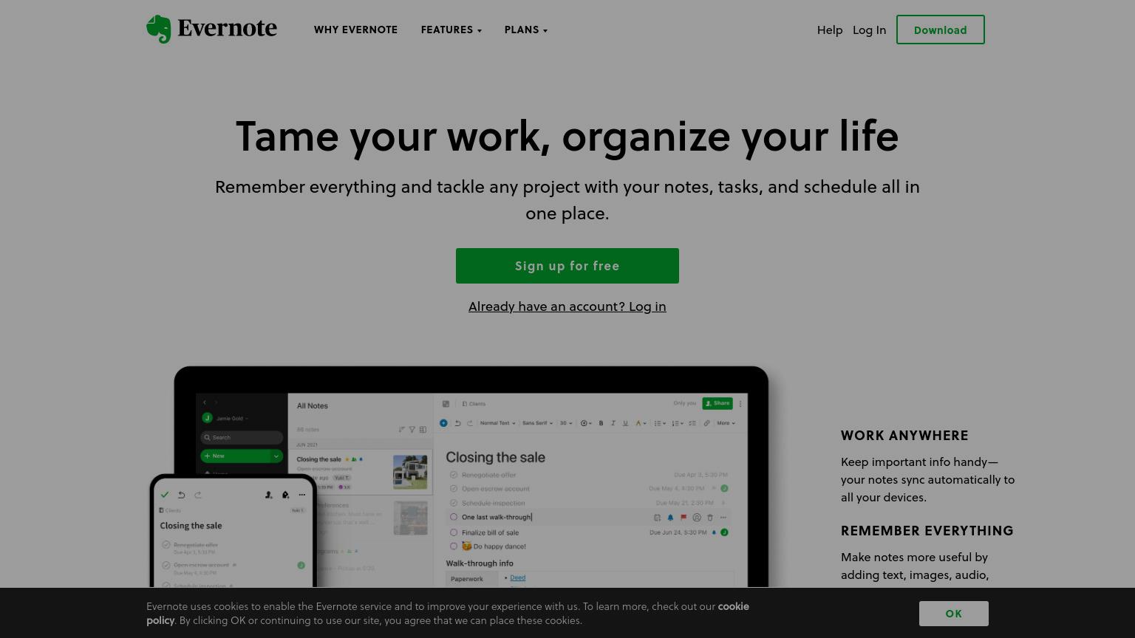
Task: Open the WHY EVERNOTE page
Action: click(355, 30)
